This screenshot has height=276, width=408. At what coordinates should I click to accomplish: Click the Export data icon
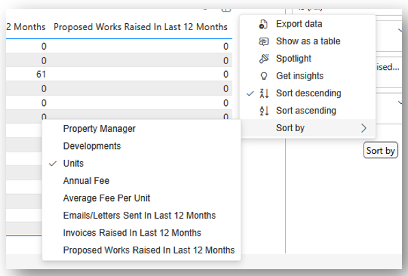[263, 24]
